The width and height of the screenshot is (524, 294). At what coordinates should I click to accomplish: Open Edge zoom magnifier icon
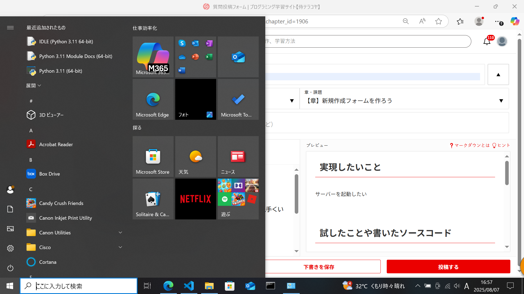(406, 21)
